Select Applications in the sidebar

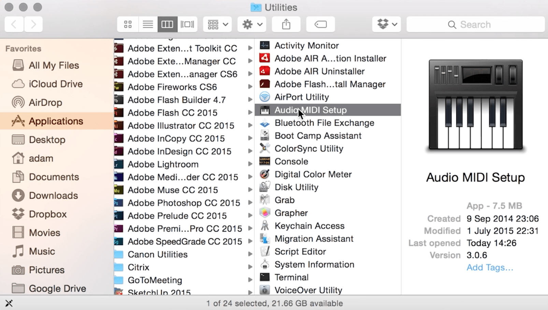[x=56, y=121]
